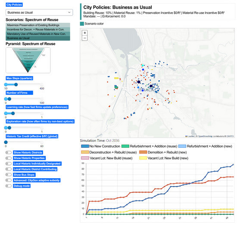Image resolution: width=237 pixels, height=225 pixels.
Task: Click the Historic Tax Credit slider handle
Action: pyautogui.click(x=6, y=142)
